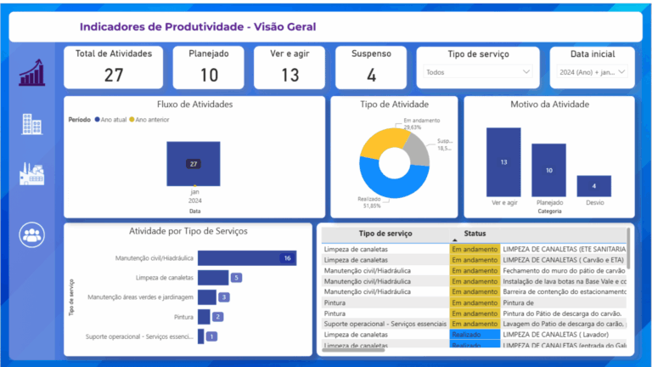652x367 pixels.
Task: Select row Pintura do Pátio de descarga
Action: point(474,313)
